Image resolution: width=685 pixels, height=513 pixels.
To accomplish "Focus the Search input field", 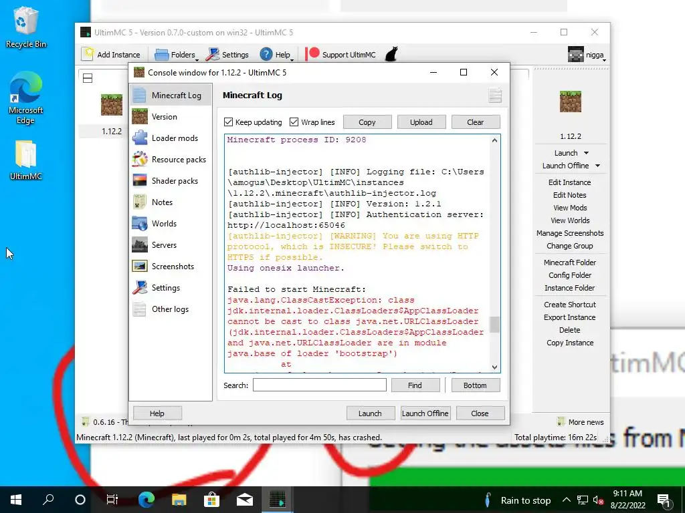I will coord(319,385).
